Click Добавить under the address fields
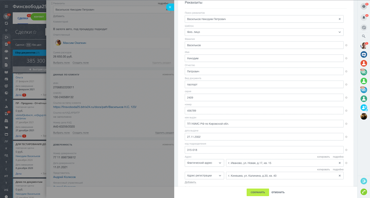 coord(190,182)
